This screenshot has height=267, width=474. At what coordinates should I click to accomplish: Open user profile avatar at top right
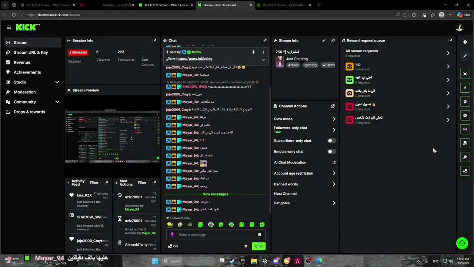click(x=459, y=27)
